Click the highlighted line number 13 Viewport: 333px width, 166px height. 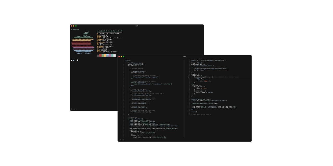click(189, 77)
